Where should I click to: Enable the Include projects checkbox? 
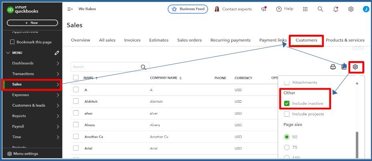coord(287,114)
